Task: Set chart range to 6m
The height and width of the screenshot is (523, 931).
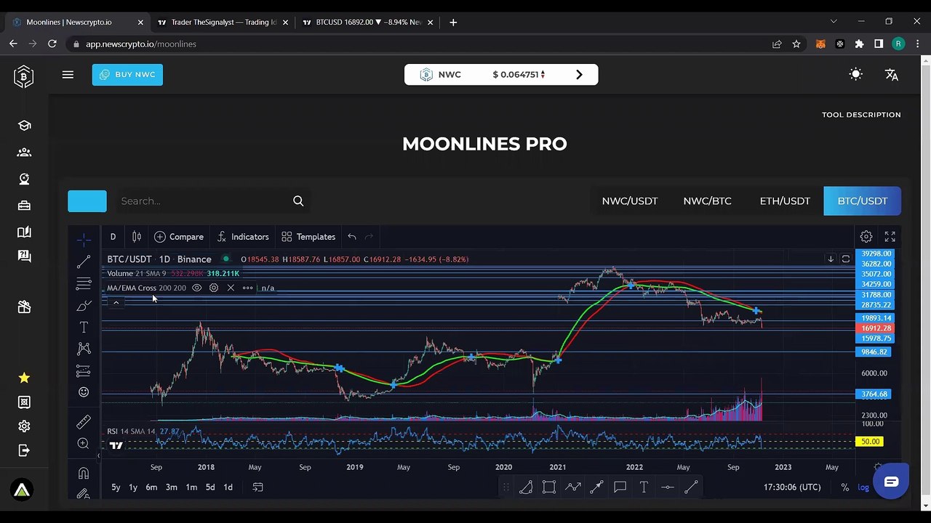Action: click(151, 487)
